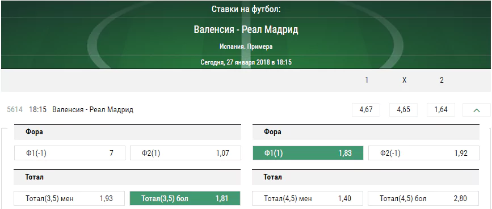
Task: Select away win odds 1,64
Action: [x=441, y=110]
